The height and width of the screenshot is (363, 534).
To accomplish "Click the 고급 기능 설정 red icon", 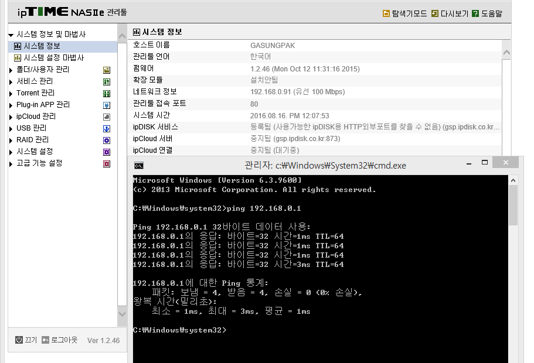I will pyautogui.click(x=107, y=164).
